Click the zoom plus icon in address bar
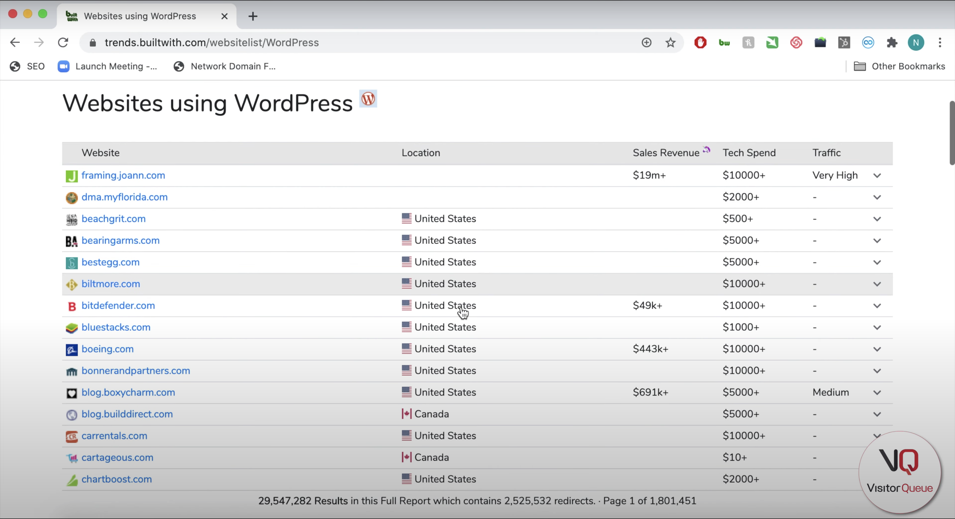The height and width of the screenshot is (519, 955). tap(646, 43)
